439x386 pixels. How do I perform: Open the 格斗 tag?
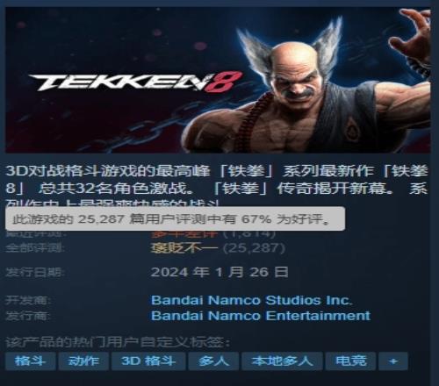click(x=31, y=361)
